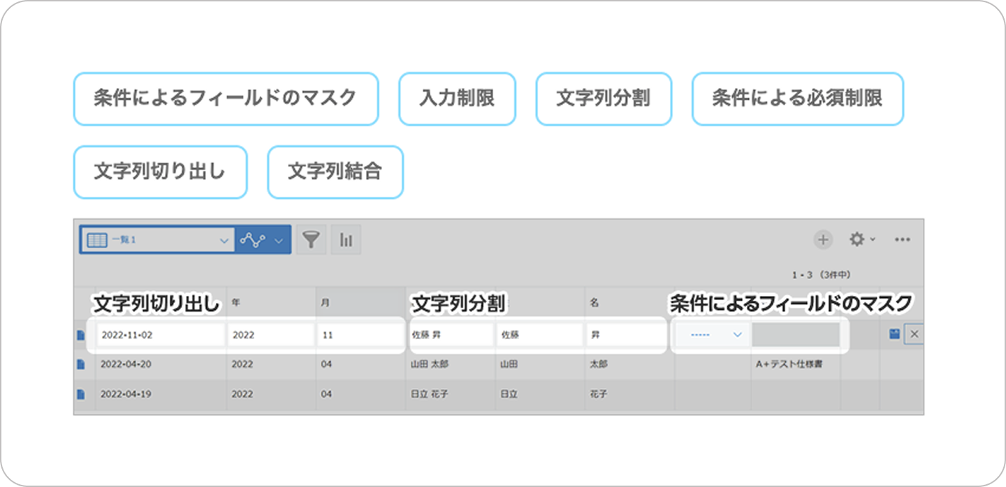The width and height of the screenshot is (1006, 487).
Task: Open the filter funnel icon
Action: (311, 239)
